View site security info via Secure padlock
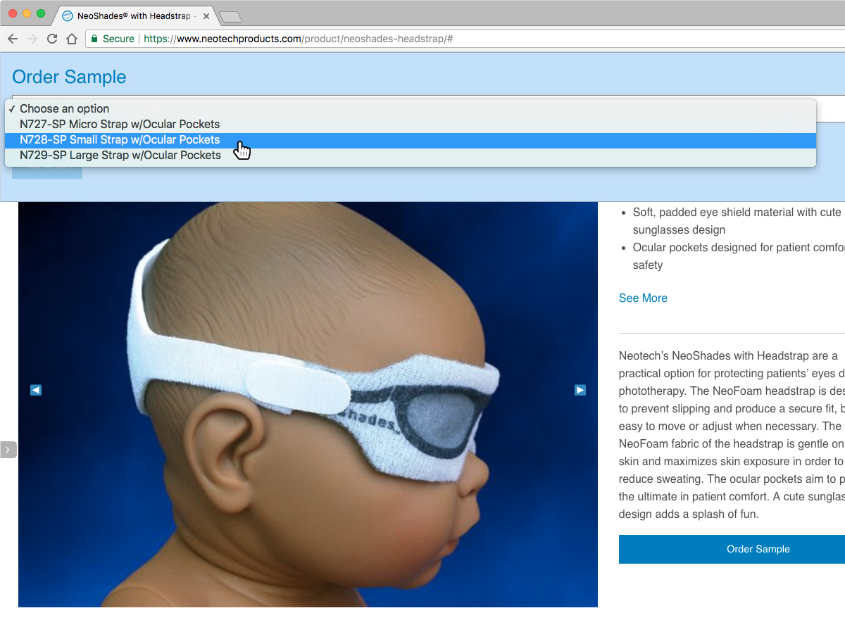Image resolution: width=845 pixels, height=620 pixels. [113, 39]
